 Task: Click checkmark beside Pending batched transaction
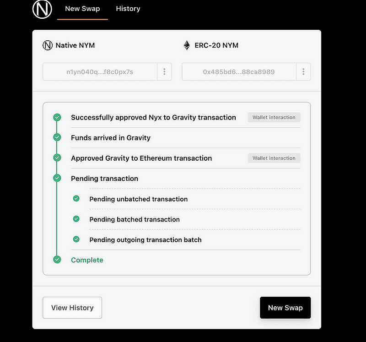(76, 219)
